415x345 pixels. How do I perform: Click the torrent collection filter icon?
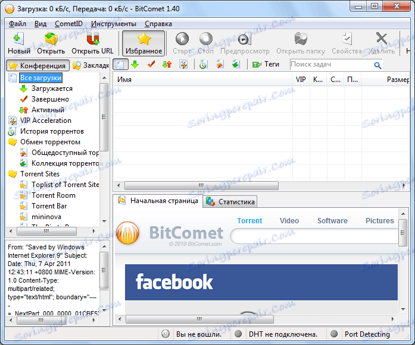coord(236,64)
